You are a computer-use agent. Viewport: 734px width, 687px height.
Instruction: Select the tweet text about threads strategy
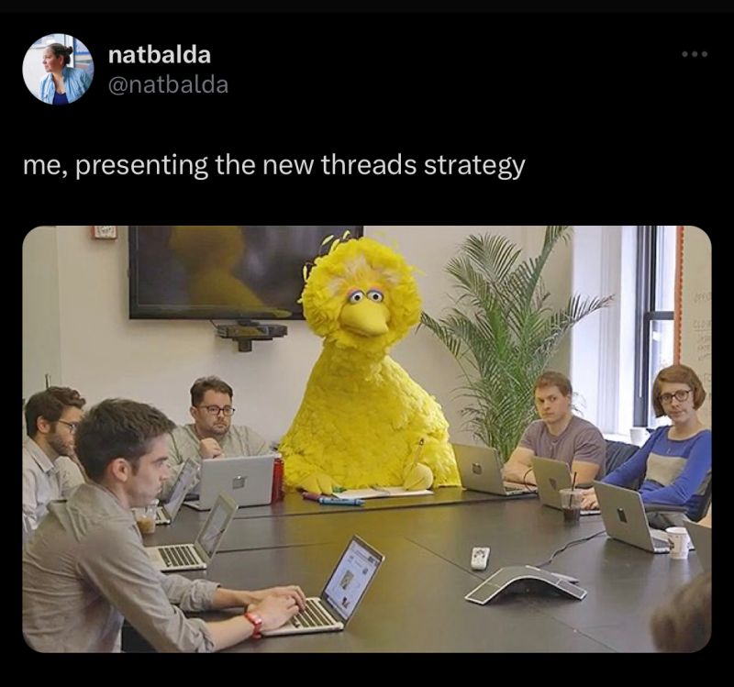273,166
